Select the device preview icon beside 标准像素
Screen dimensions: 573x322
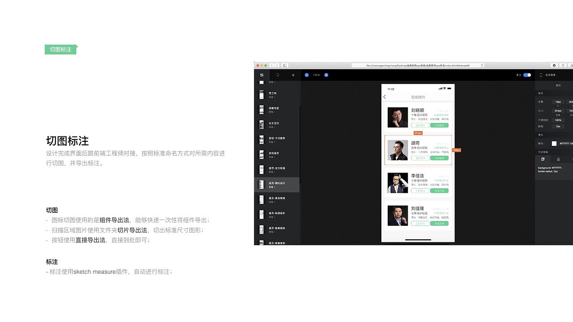tap(540, 74)
